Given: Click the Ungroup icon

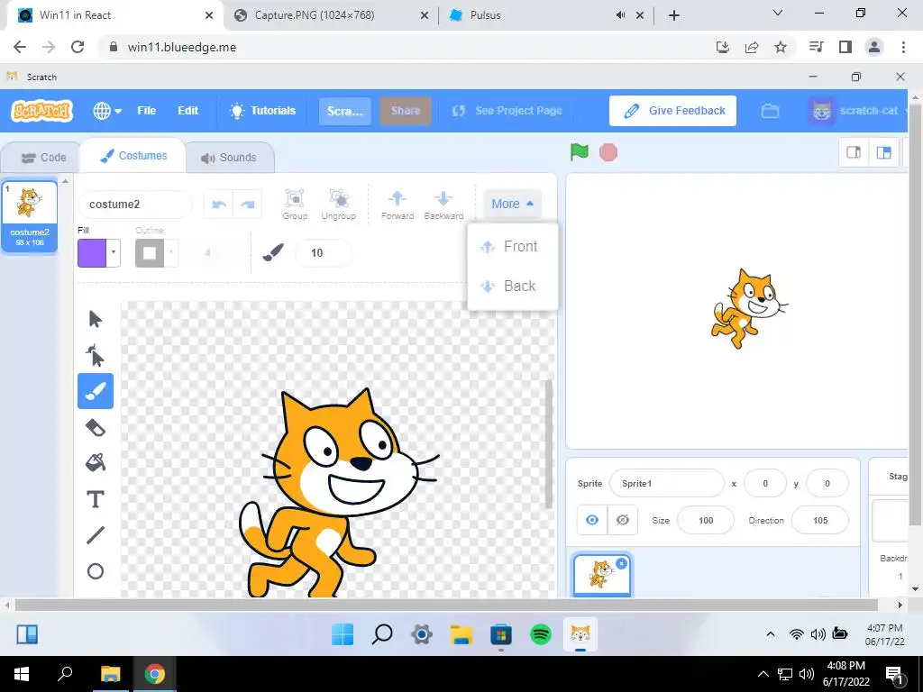Looking at the screenshot, I should click(339, 205).
